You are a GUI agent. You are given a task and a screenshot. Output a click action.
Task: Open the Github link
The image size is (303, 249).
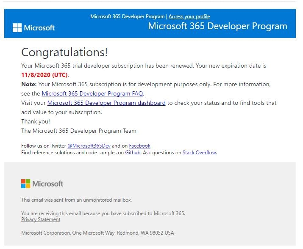click(133, 153)
